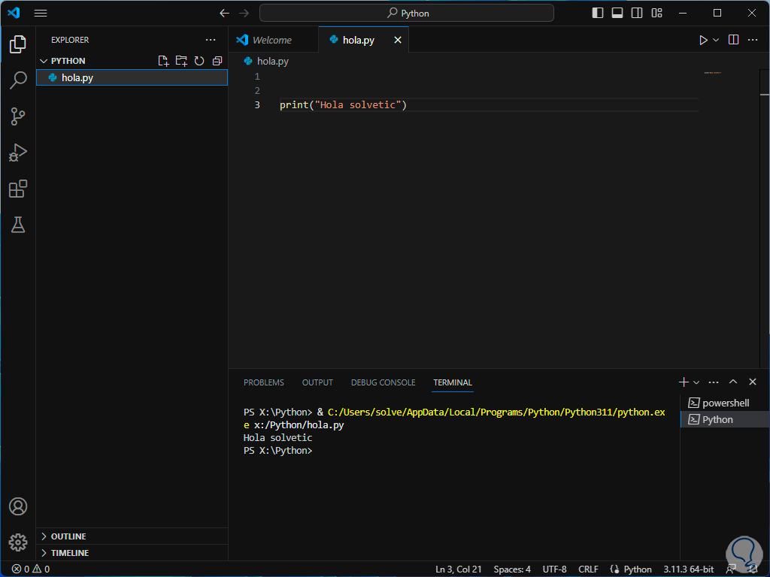Screen dimensions: 770x577
Task: Refresh the Explorer file list
Action: [199, 61]
